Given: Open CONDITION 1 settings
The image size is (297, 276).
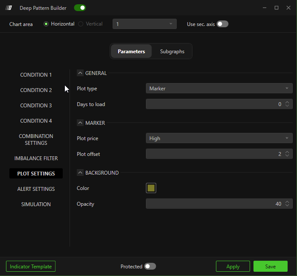Looking at the screenshot, I should click(x=36, y=75).
